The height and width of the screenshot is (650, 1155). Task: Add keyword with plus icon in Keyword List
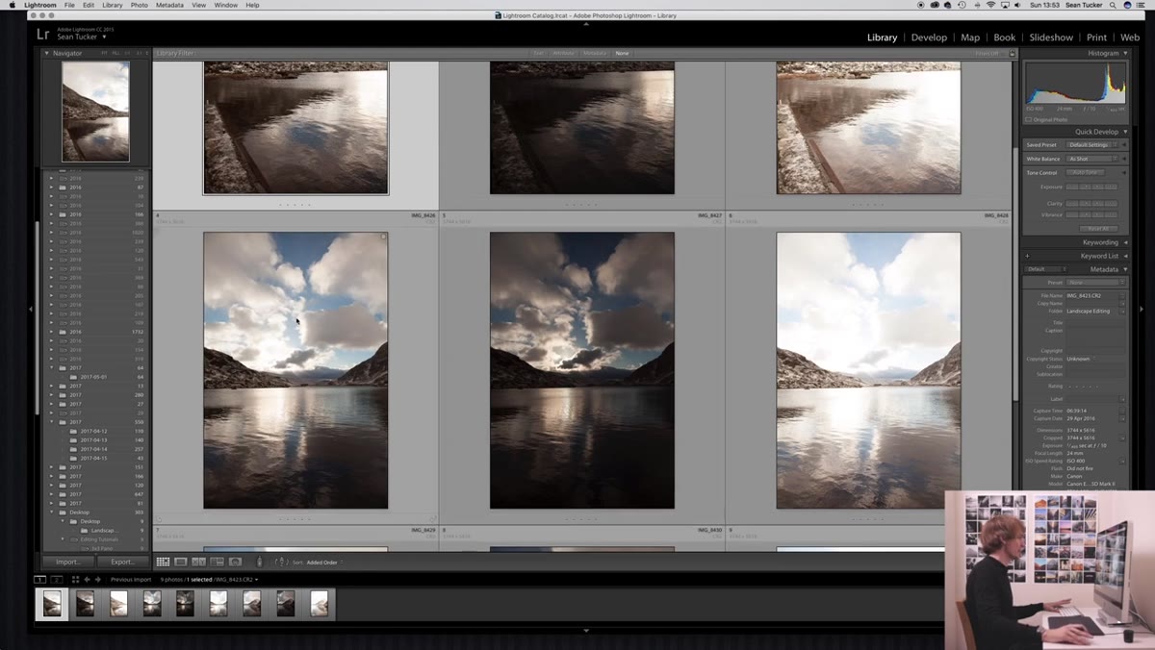coord(1028,256)
